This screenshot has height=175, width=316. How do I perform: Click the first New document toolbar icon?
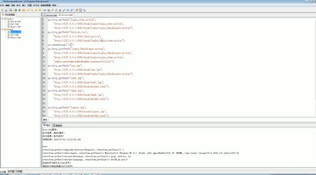point(2,10)
